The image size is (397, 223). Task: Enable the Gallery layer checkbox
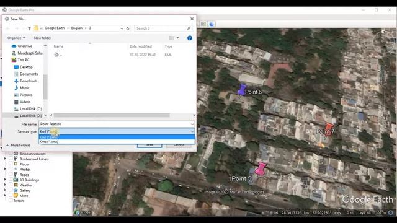click(11, 190)
